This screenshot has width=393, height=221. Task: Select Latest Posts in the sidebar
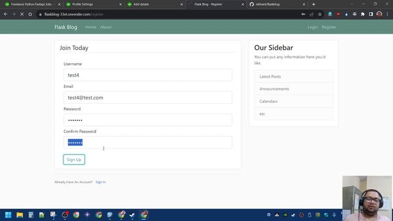(x=294, y=76)
